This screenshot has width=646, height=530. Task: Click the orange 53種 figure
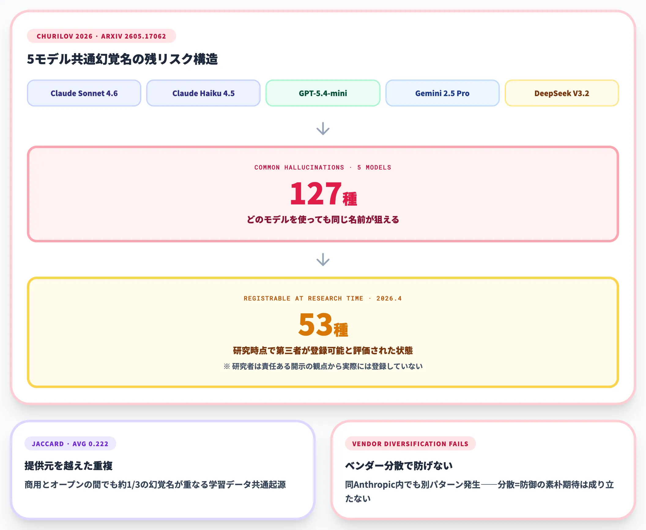click(x=323, y=324)
